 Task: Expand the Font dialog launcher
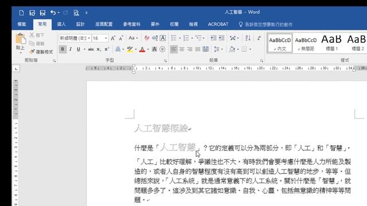(165, 61)
